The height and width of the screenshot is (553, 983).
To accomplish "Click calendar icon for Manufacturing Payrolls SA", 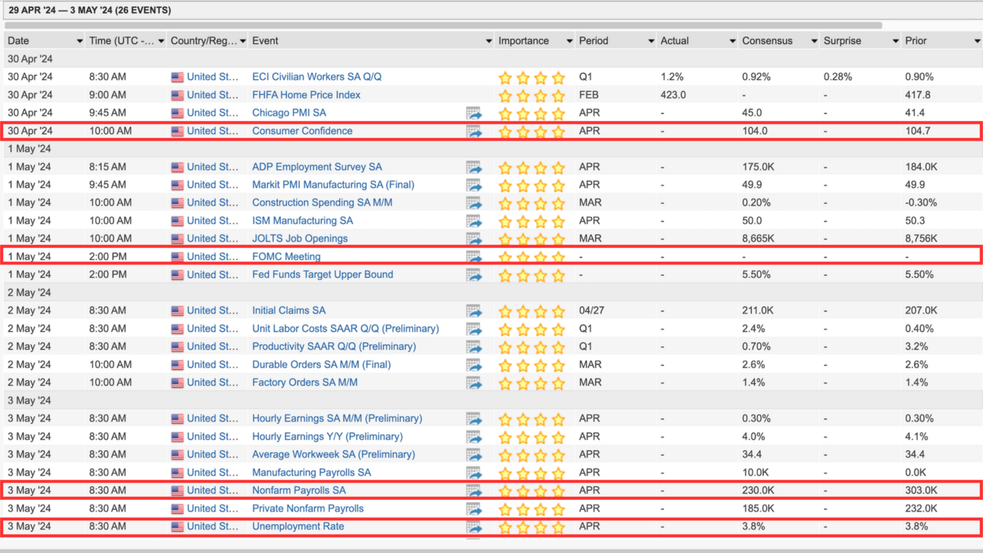I will (x=474, y=473).
